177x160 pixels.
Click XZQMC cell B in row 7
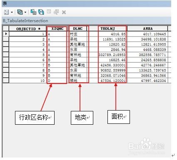(57, 65)
